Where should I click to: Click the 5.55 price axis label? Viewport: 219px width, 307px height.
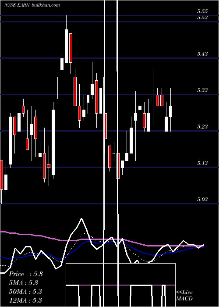(x=202, y=11)
